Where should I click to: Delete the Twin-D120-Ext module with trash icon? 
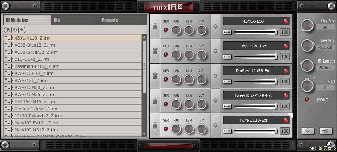tap(155, 125)
